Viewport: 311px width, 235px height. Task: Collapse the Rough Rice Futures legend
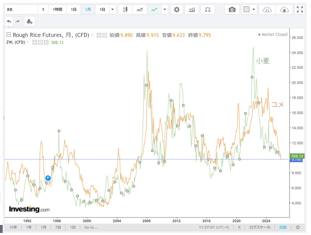(9, 35)
